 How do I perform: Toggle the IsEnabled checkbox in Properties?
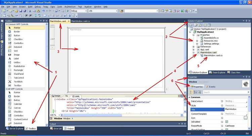point(226,122)
